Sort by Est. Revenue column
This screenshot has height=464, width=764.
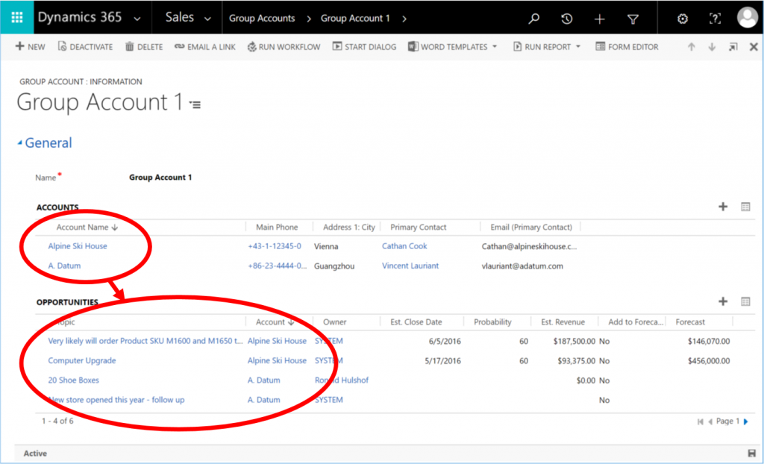563,322
